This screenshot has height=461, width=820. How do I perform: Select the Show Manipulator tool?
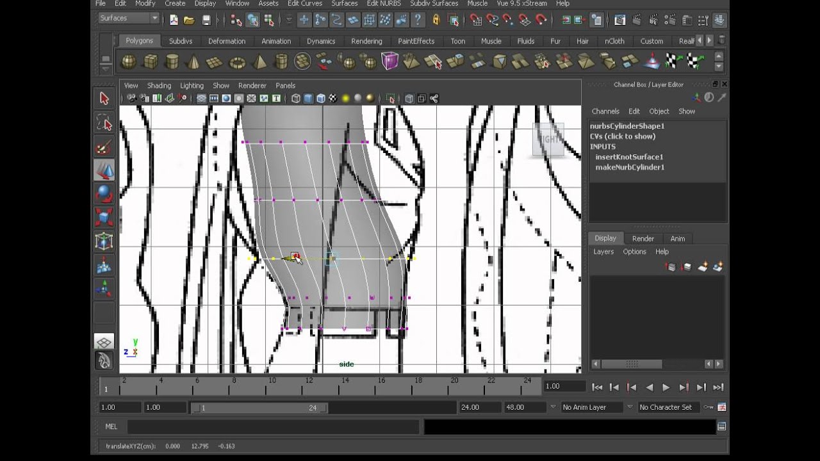point(104,288)
